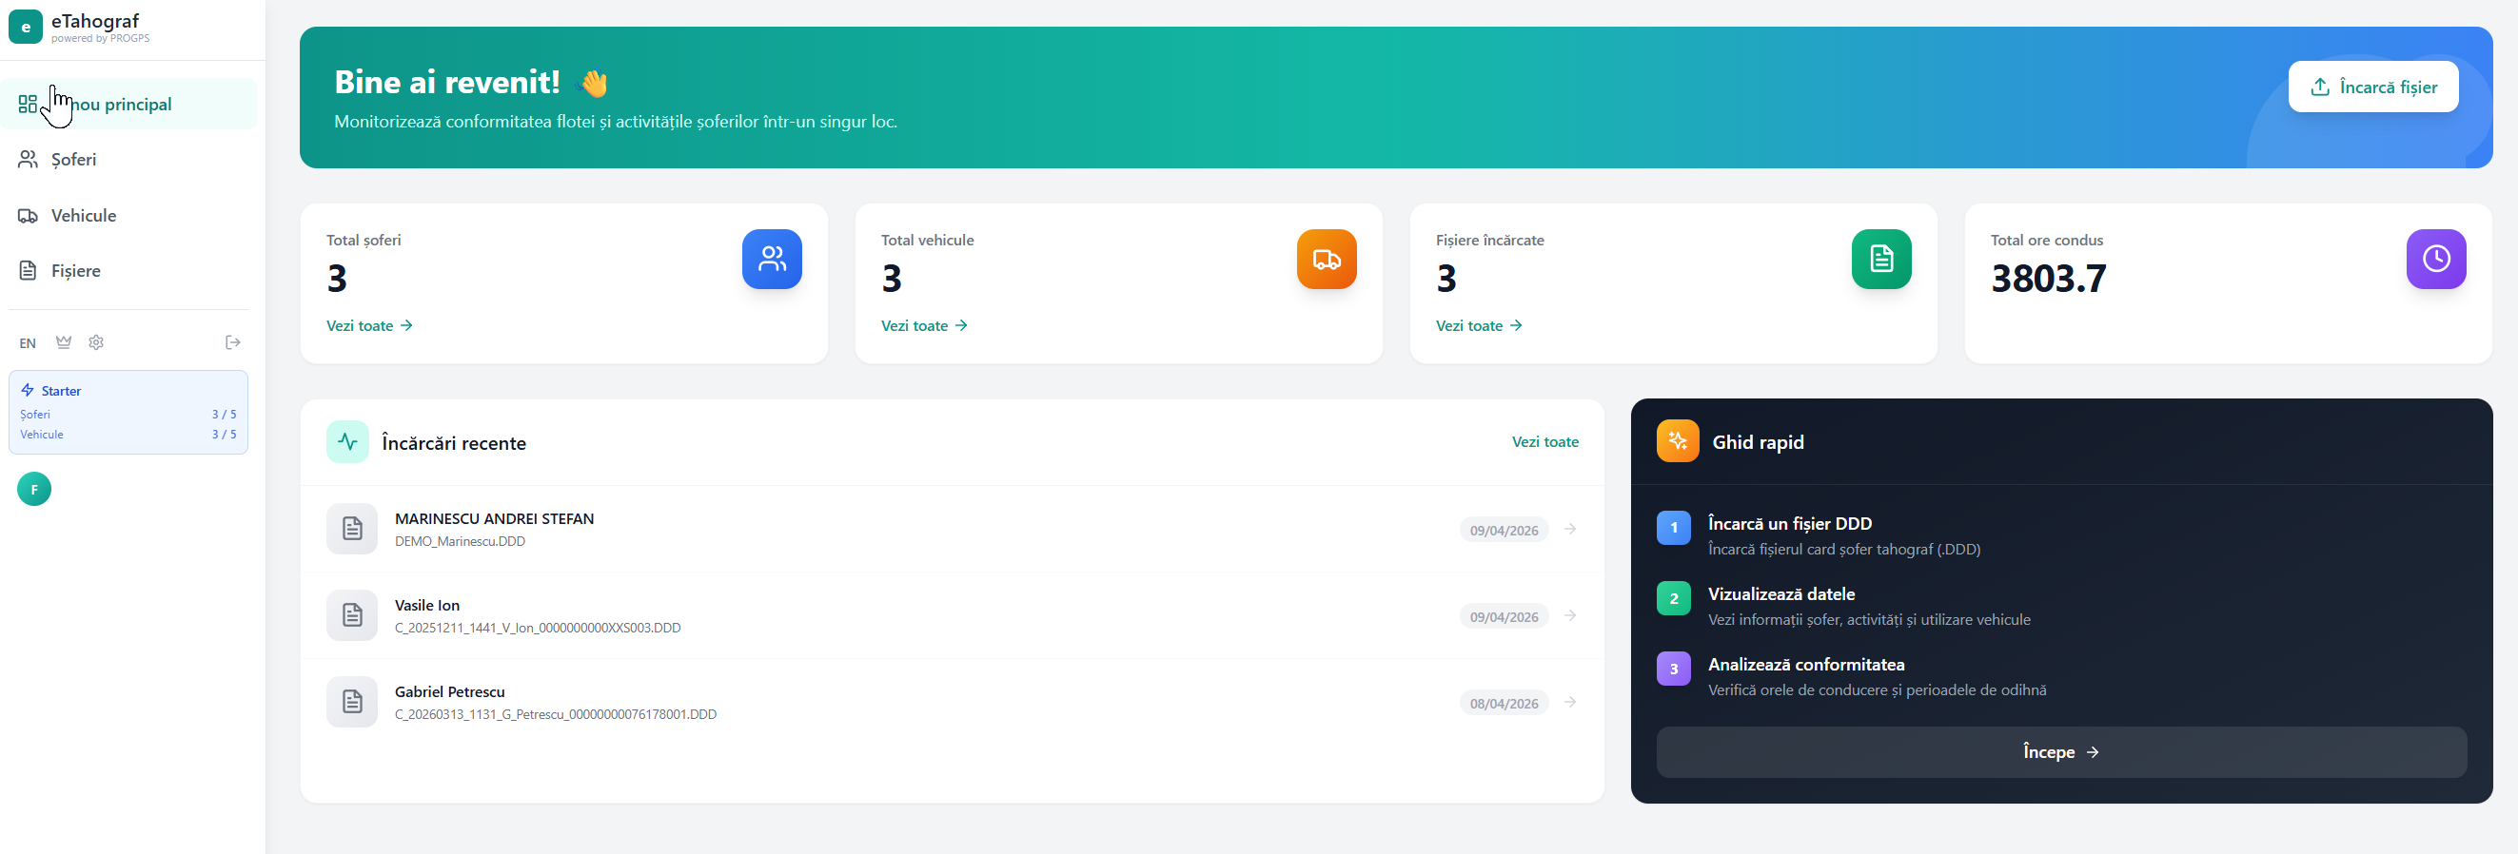The height and width of the screenshot is (854, 2518).
Task: Go to the Fișiere sidebar section
Action: (x=75, y=271)
